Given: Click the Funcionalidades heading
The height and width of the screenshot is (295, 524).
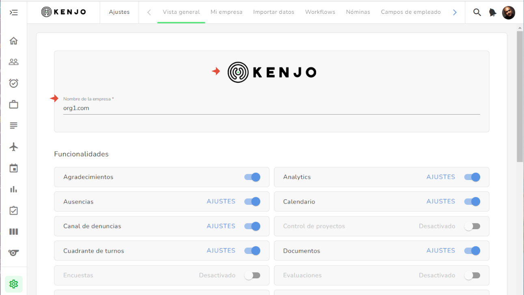Looking at the screenshot, I should pos(81,154).
